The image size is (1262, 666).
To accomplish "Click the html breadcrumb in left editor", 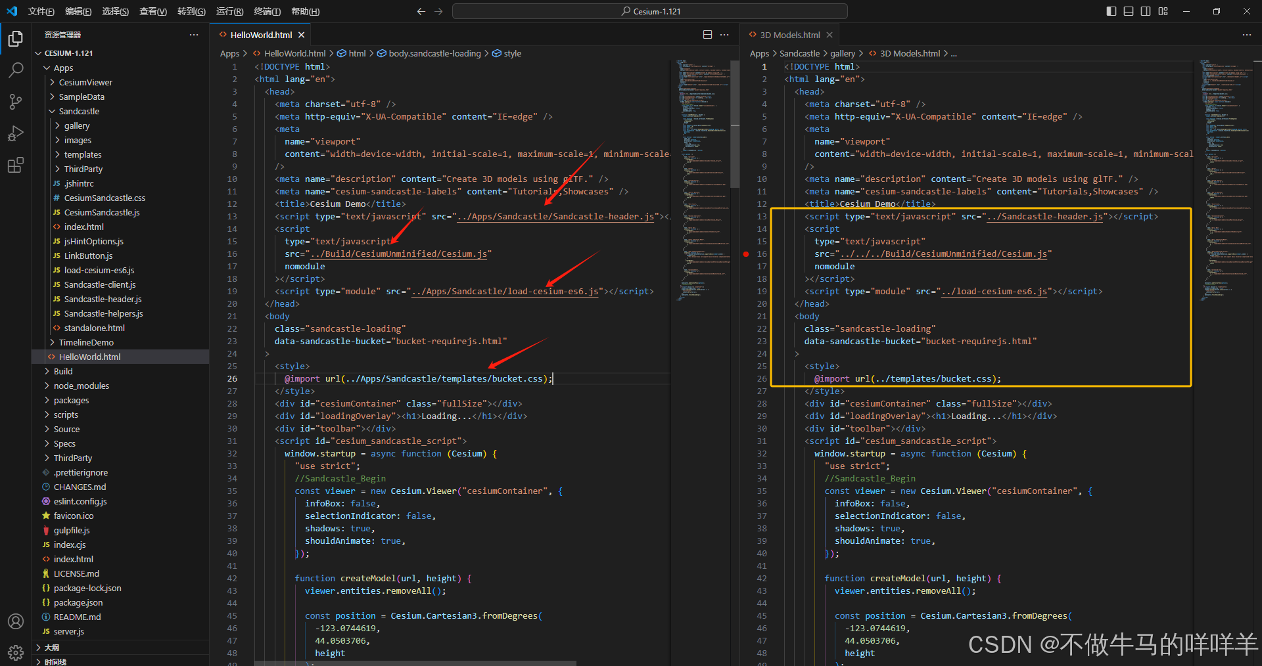I will (x=351, y=53).
